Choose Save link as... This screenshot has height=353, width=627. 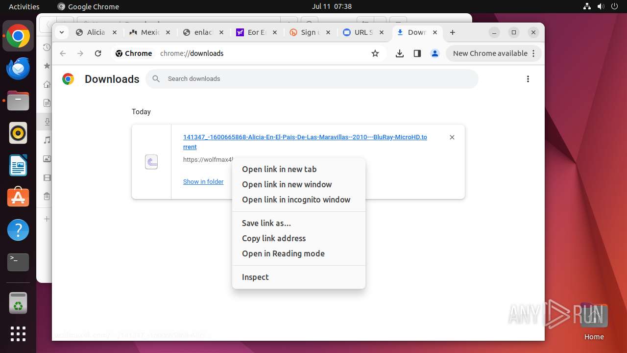click(299, 223)
